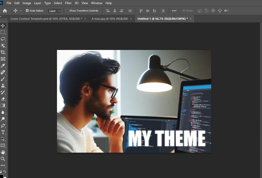Open the align and distribute more options
Screen dimensions: 262x178
click(x=174, y=11)
